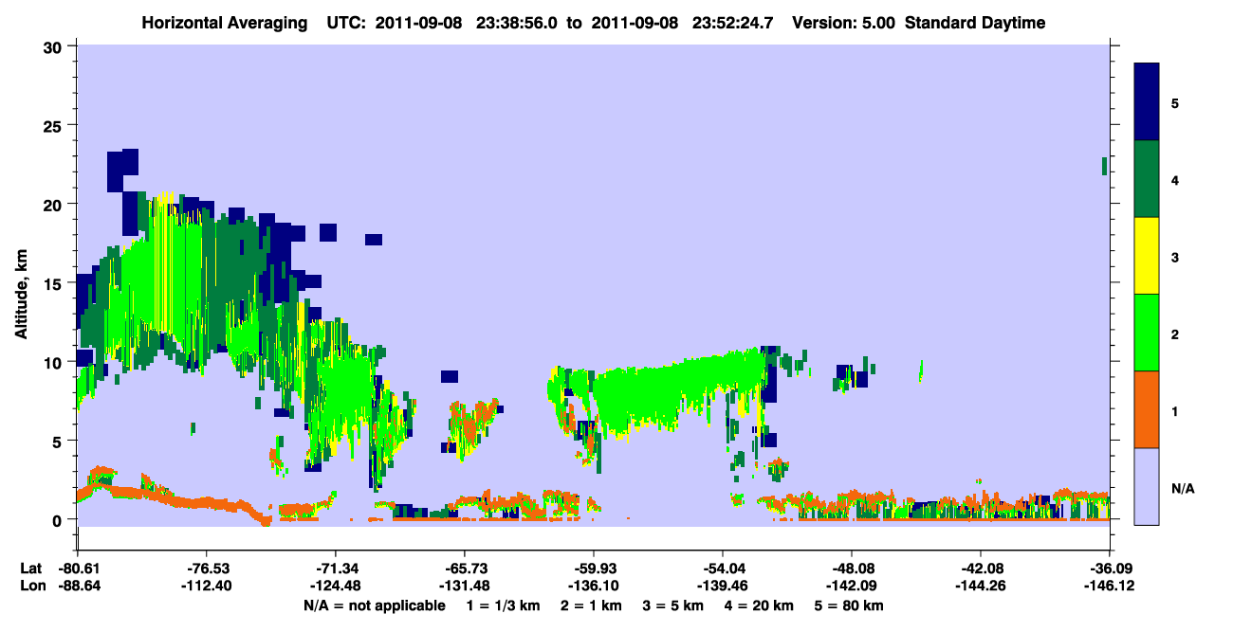Click latitude value '-42.08'
This screenshot has width=1233, height=632.
pyautogui.click(x=981, y=569)
